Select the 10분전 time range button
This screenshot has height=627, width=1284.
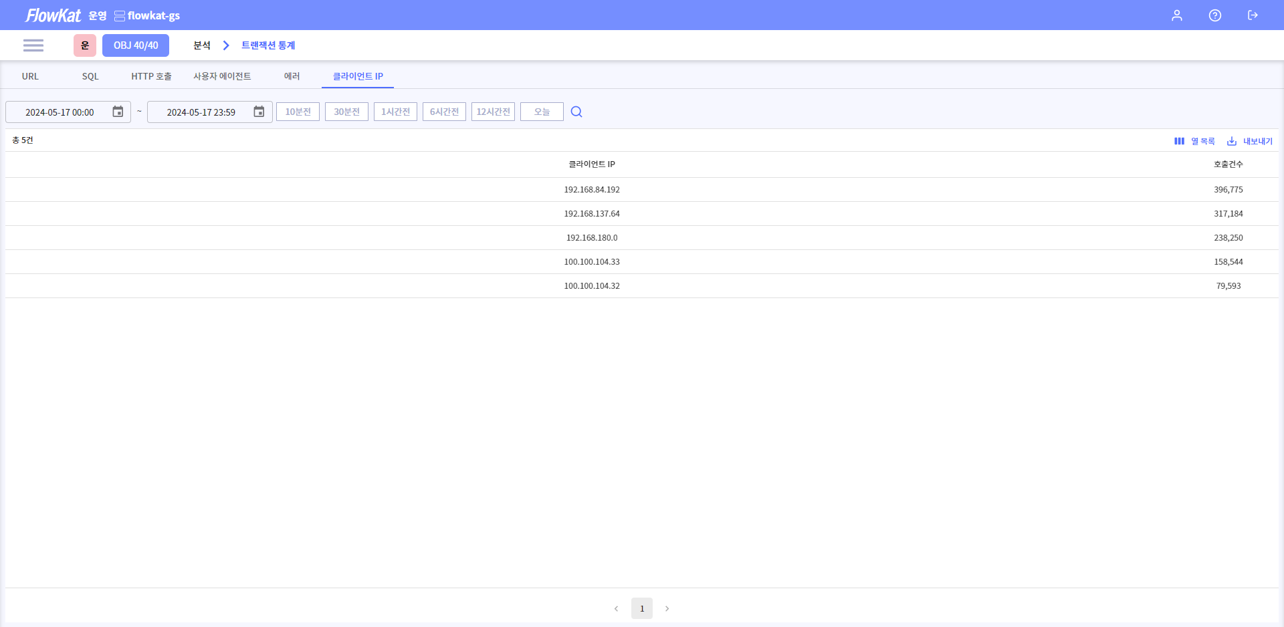coord(298,112)
